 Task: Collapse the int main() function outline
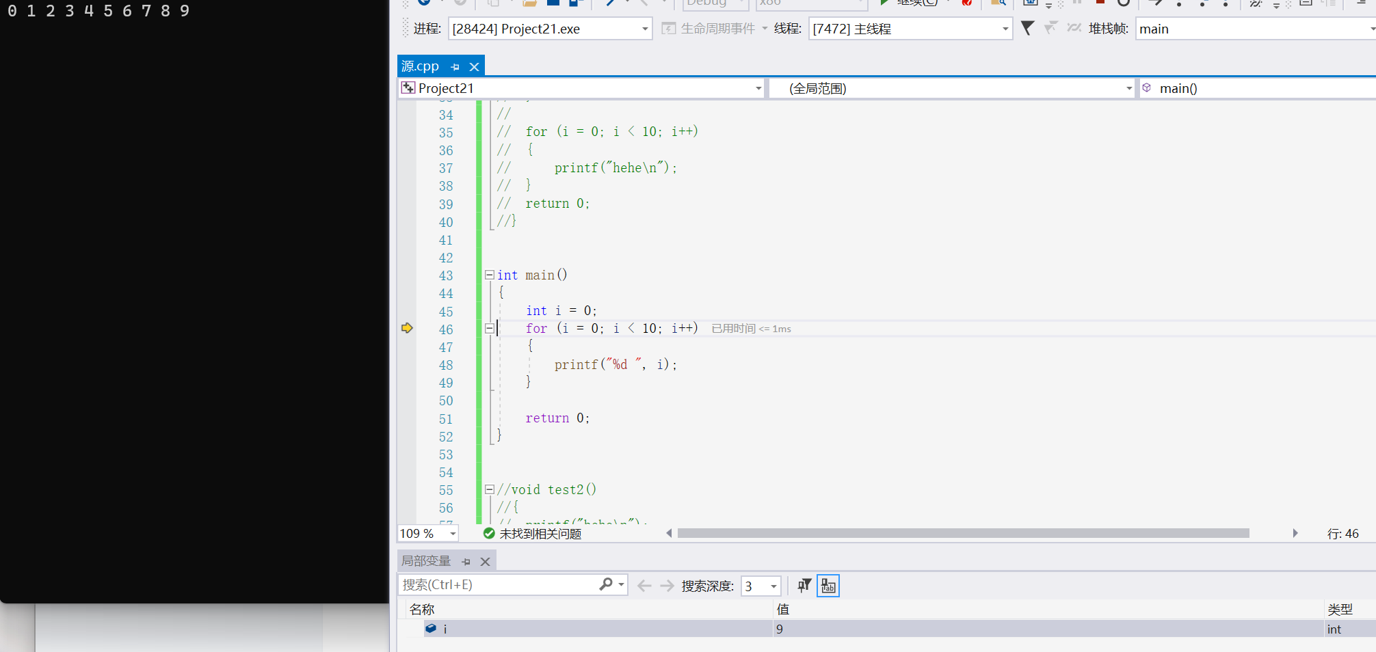(490, 275)
